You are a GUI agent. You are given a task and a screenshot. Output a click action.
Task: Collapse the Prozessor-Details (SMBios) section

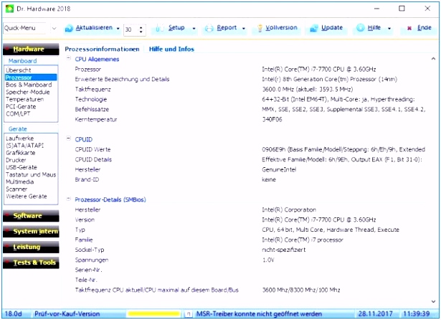coord(68,199)
